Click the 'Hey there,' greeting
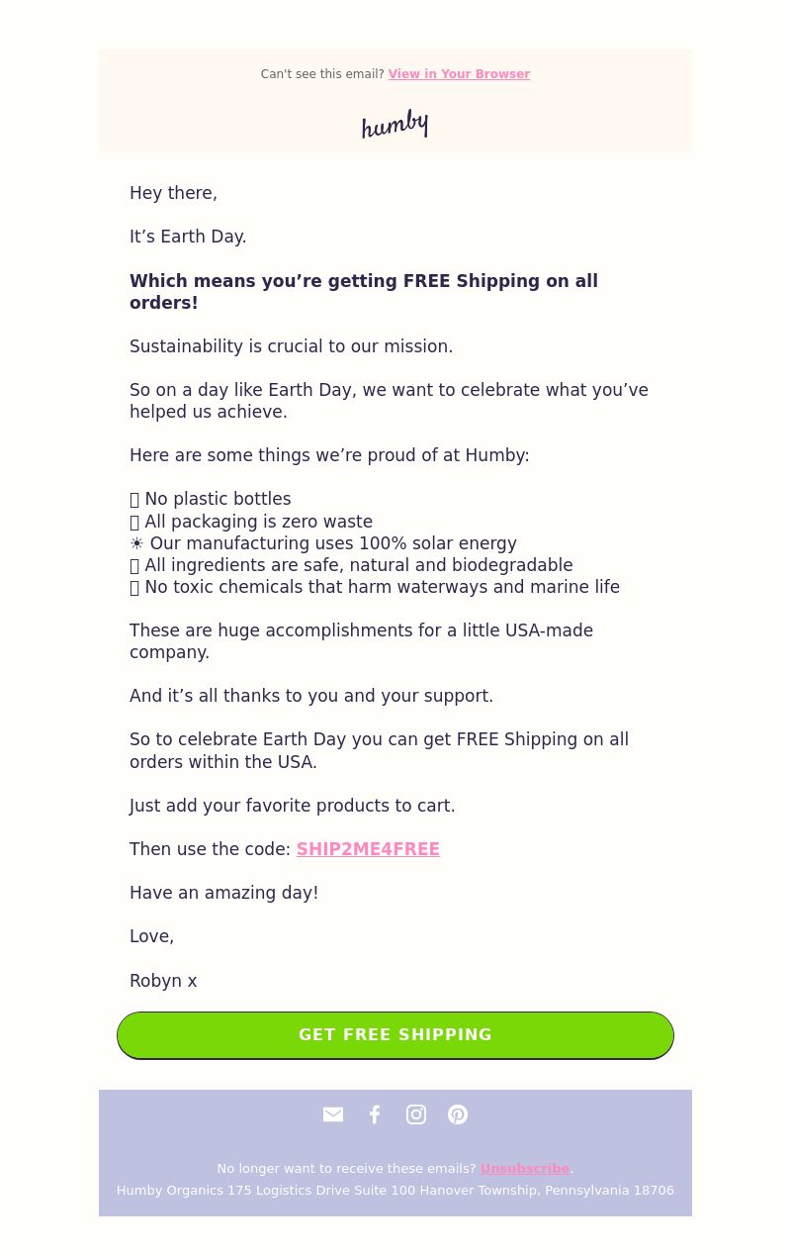 173,193
